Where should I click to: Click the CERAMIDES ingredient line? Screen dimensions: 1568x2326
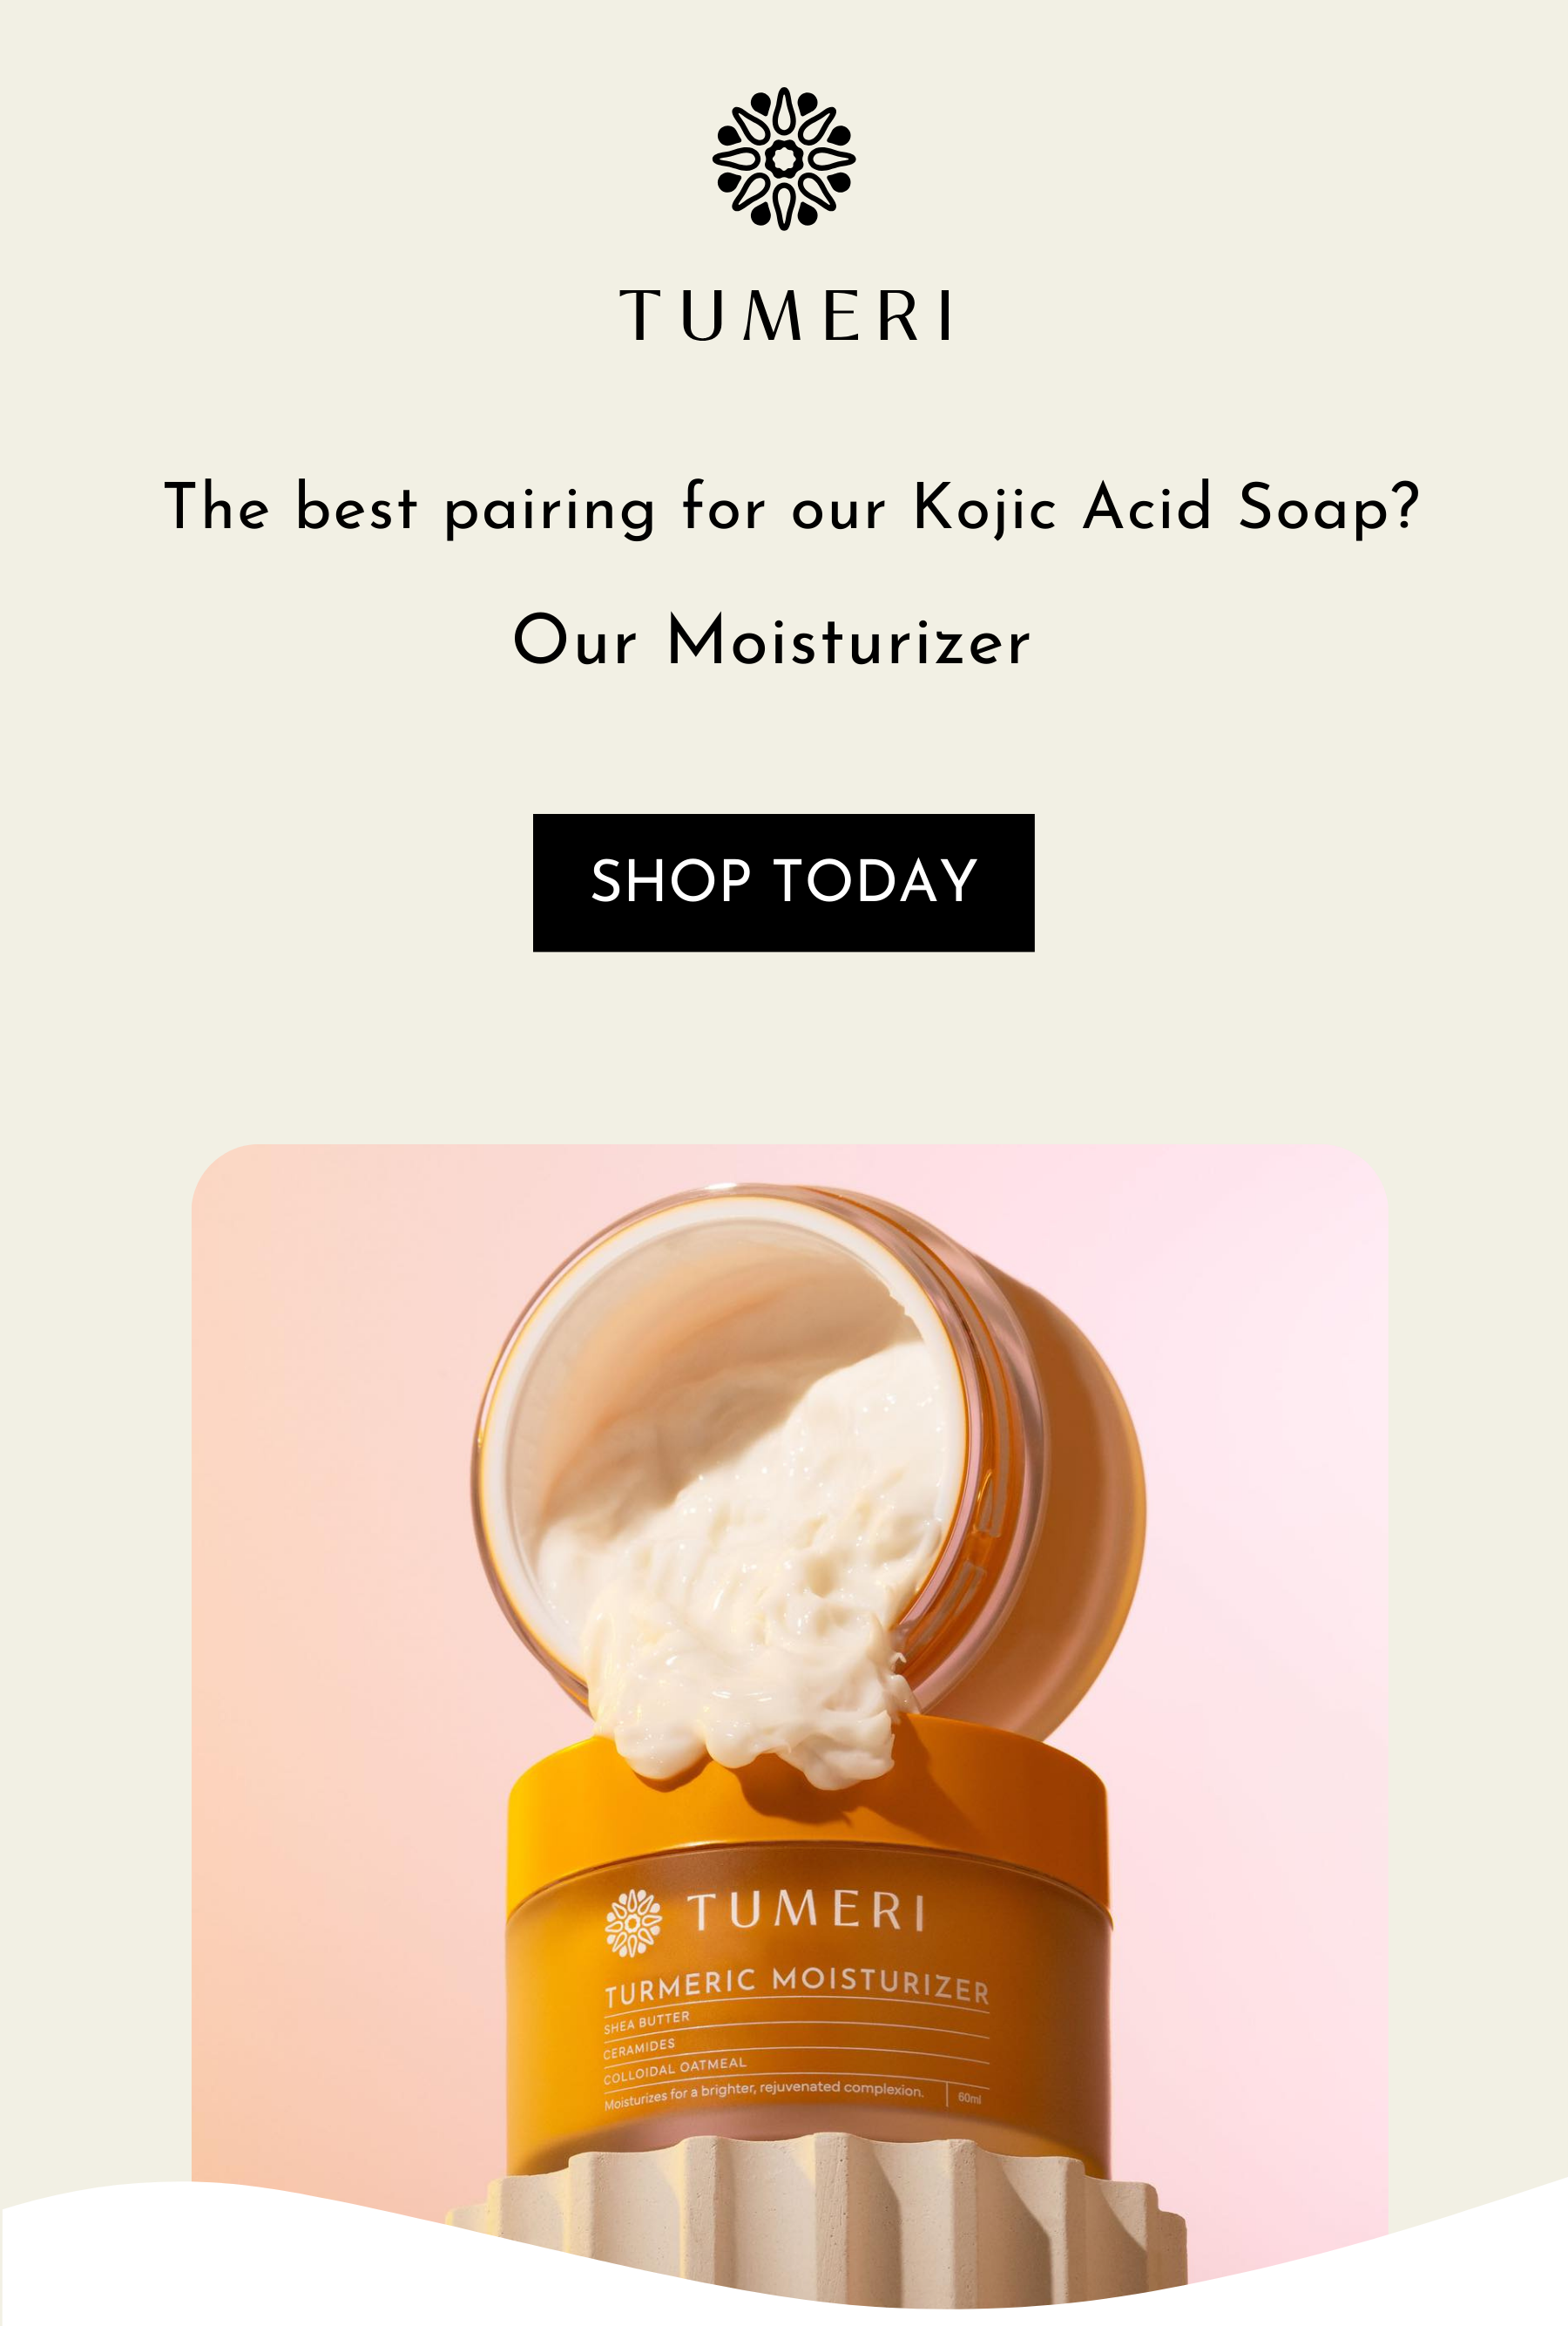click(x=638, y=2048)
